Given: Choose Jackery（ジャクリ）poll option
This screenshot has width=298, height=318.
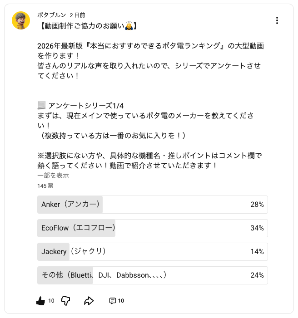Looking at the screenshot, I should pos(152,252).
